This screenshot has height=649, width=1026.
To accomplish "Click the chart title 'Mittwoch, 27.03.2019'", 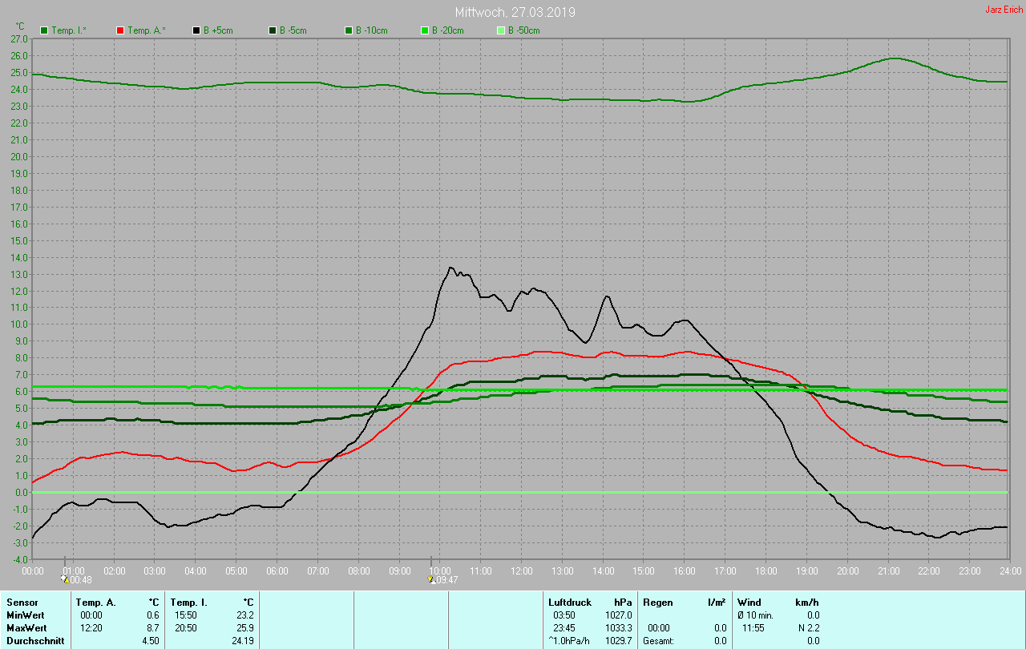I will pos(515,12).
